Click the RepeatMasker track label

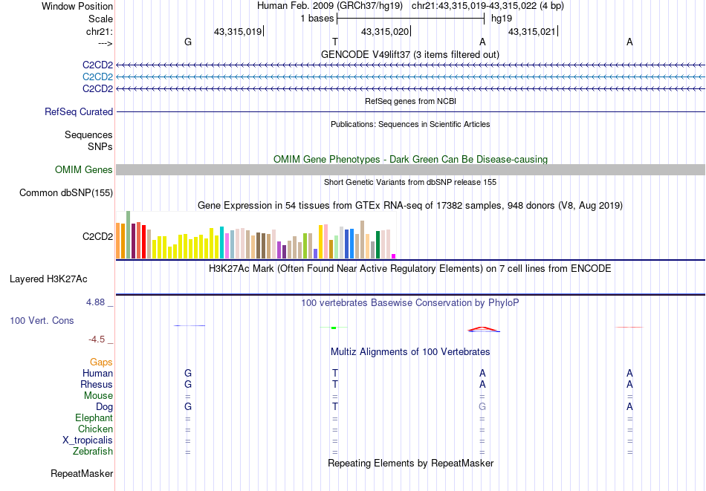[82, 473]
